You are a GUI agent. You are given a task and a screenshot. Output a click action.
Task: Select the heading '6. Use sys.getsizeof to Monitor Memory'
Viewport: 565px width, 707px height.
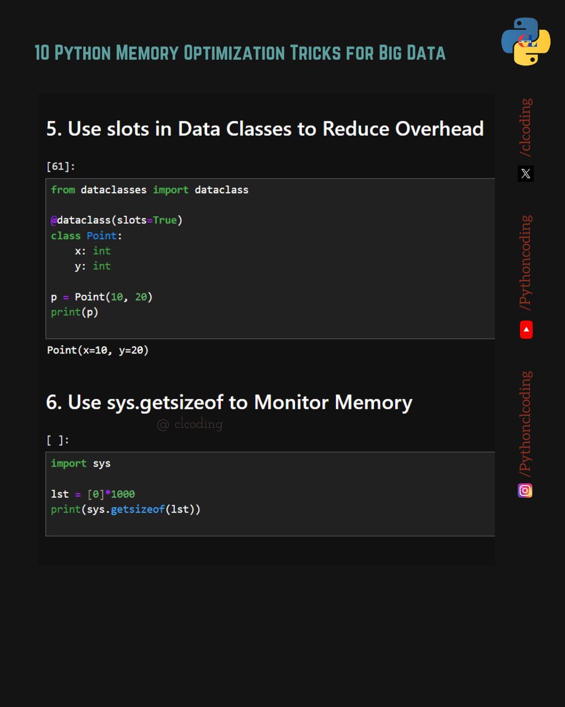228,402
